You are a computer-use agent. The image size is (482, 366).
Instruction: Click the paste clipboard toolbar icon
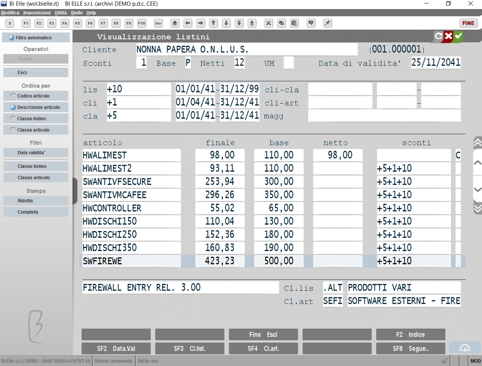click(x=294, y=23)
